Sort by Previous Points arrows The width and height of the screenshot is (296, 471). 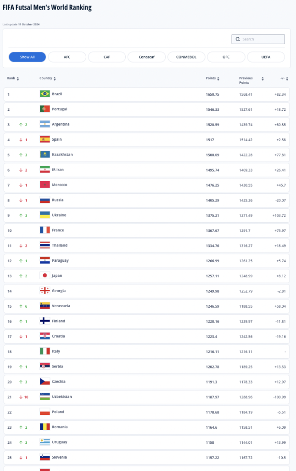click(262, 78)
